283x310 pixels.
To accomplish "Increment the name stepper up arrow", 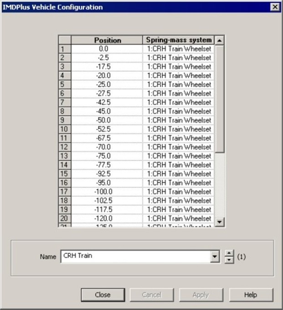I will (x=229, y=253).
